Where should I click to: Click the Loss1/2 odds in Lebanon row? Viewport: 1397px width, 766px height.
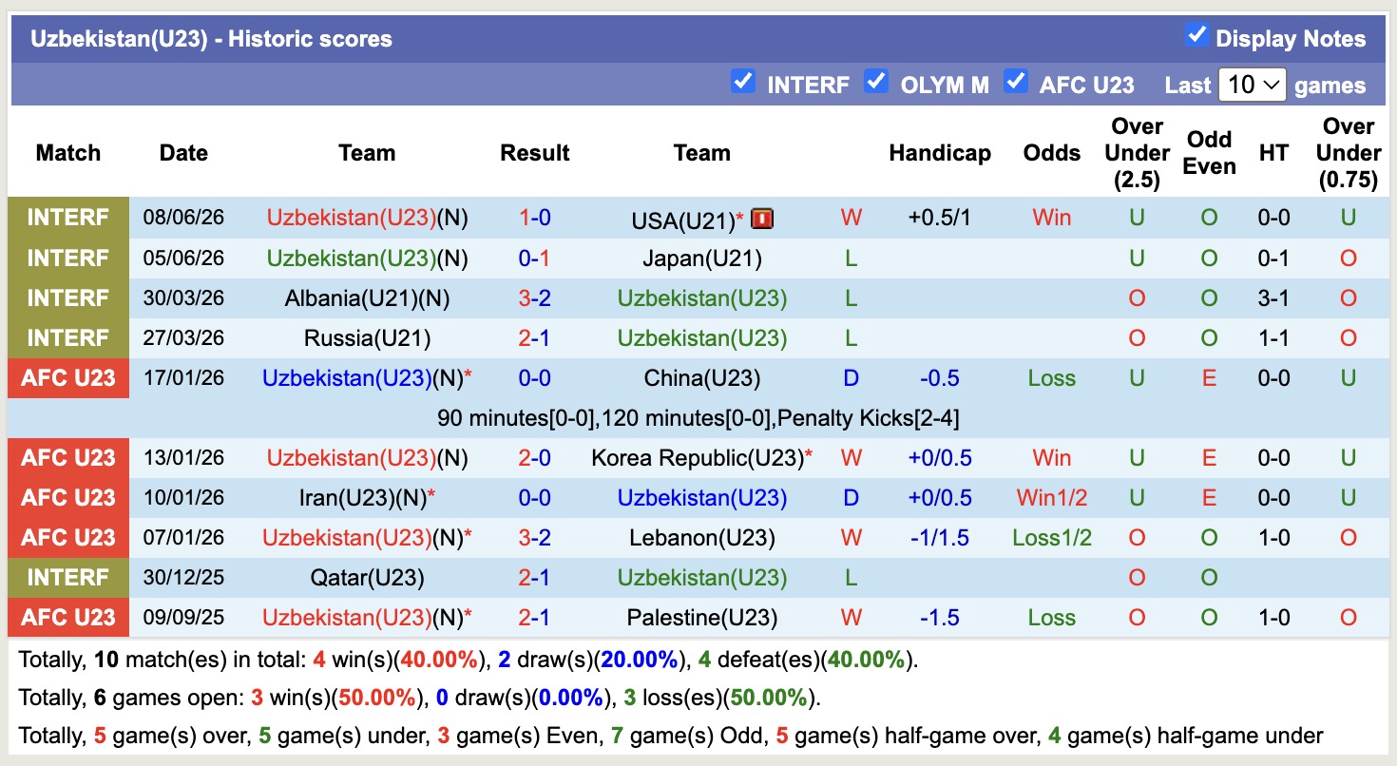pos(1052,537)
